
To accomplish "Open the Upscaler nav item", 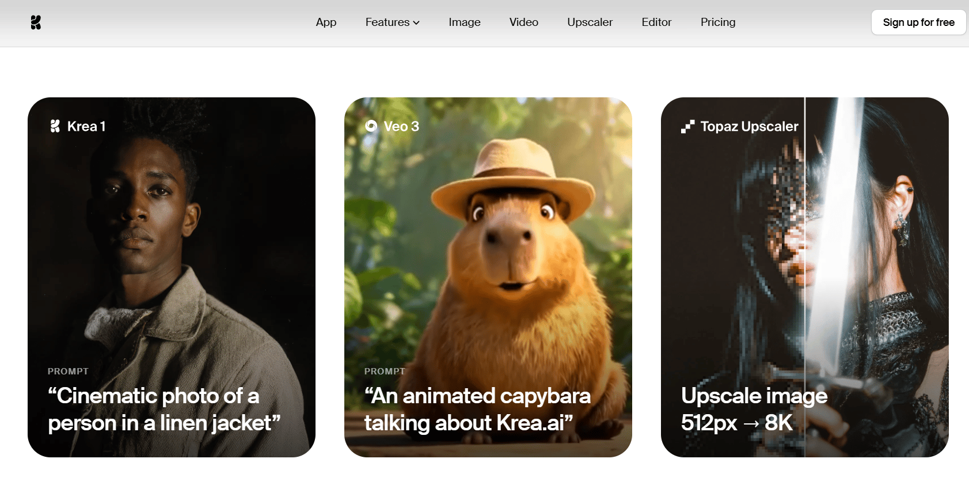I will point(590,22).
